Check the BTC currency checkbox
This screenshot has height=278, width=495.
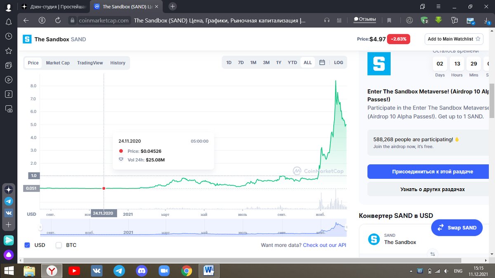59,245
